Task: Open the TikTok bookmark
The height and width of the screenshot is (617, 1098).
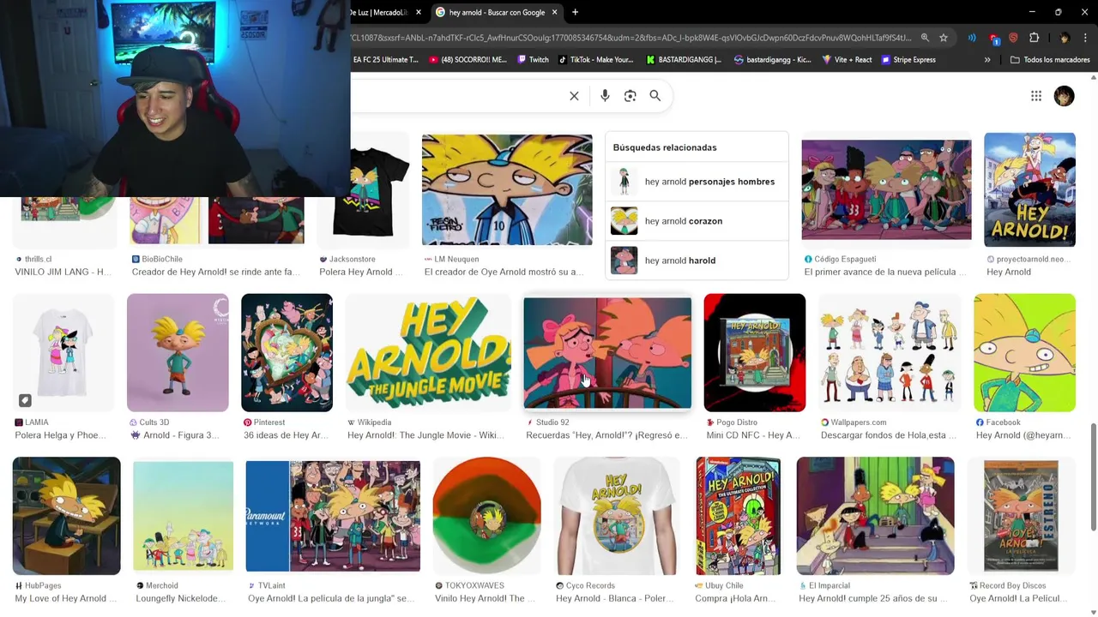Action: (596, 60)
